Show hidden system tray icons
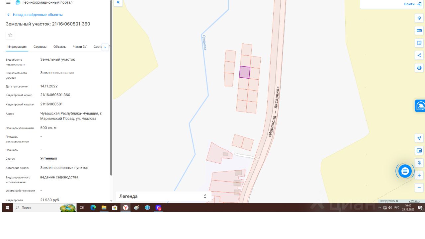425x239 pixels. click(380, 208)
